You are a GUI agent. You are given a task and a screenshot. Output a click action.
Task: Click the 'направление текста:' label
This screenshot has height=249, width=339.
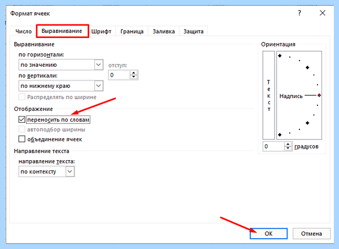tap(47, 161)
